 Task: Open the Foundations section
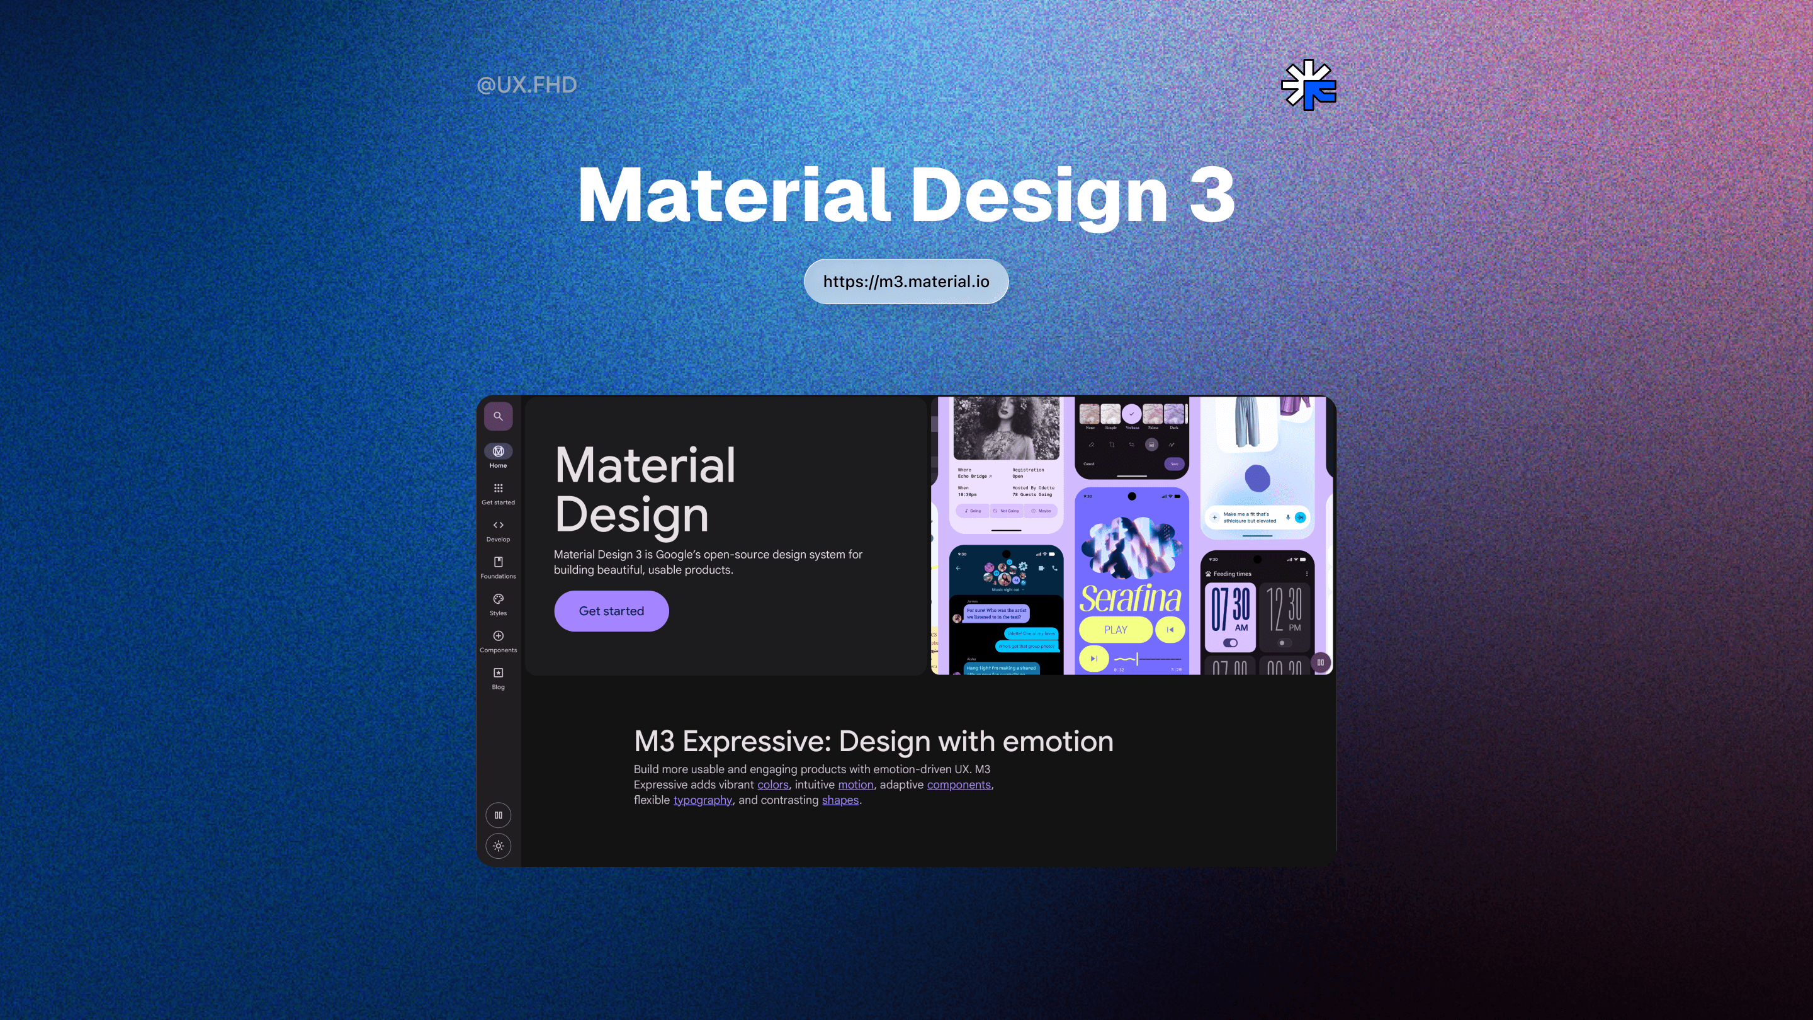pos(497,562)
